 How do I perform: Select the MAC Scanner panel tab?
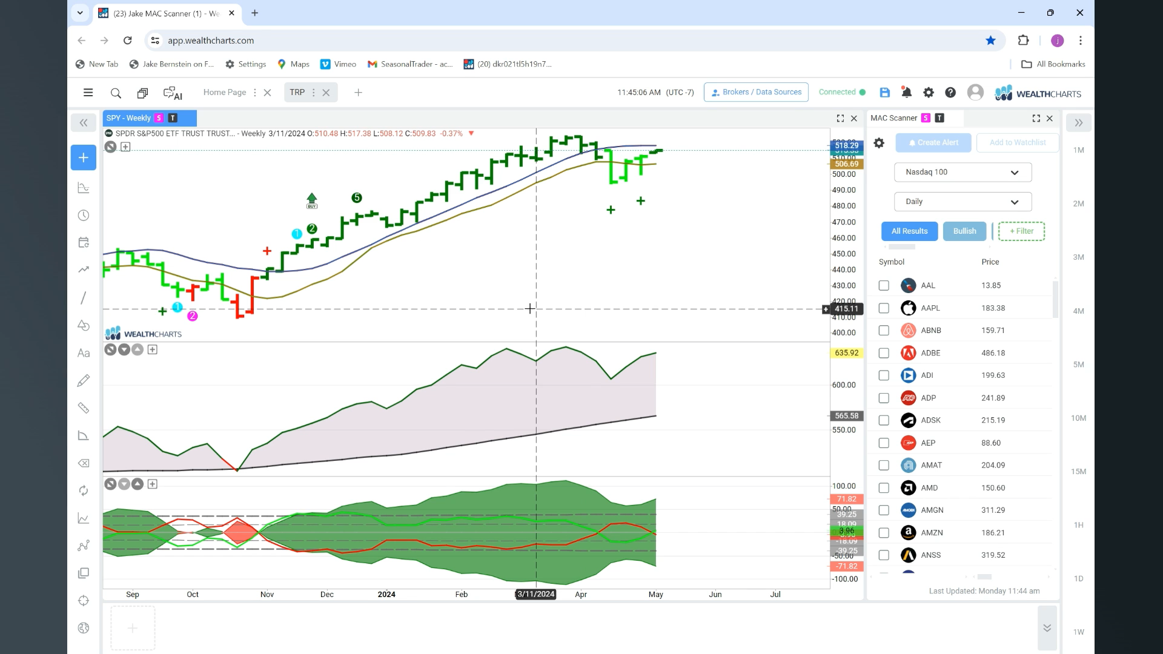click(x=893, y=118)
